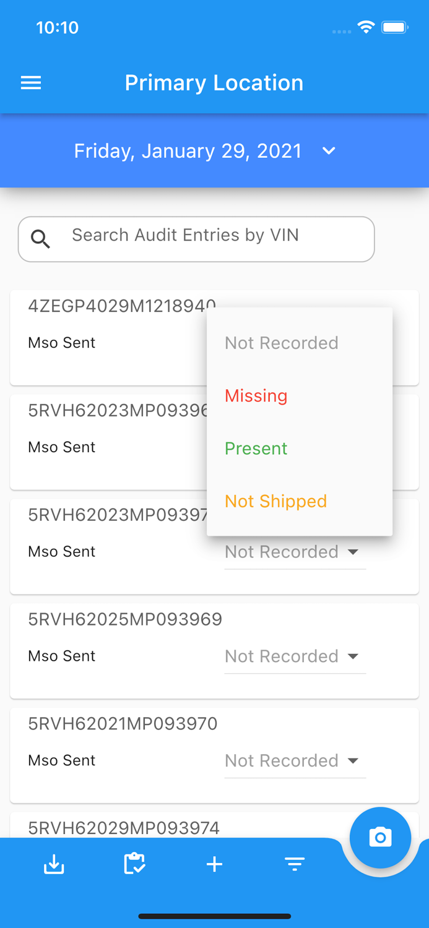The image size is (429, 928).
Task: Select the entry for VIN 4ZEGP4029M1218940
Action: tap(123, 304)
